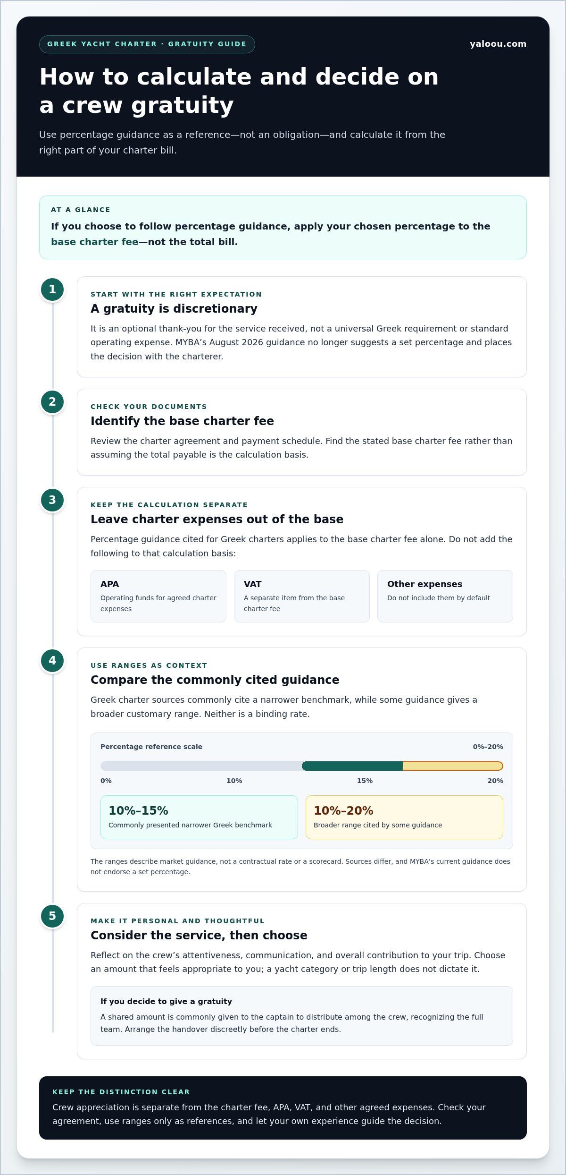566x1175 pixels.
Task: Click the 'Keep the distinction clear' footer panel
Action: pos(283,1108)
